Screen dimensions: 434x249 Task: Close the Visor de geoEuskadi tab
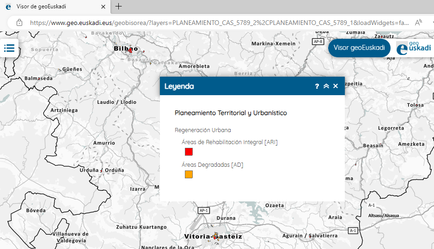[103, 6]
